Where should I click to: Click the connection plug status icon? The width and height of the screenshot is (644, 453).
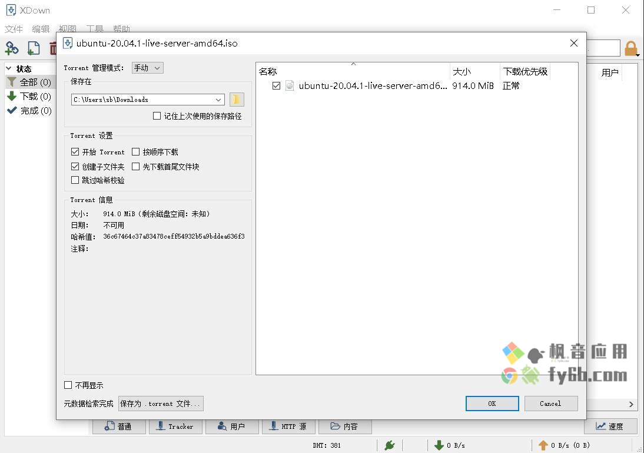point(389,445)
